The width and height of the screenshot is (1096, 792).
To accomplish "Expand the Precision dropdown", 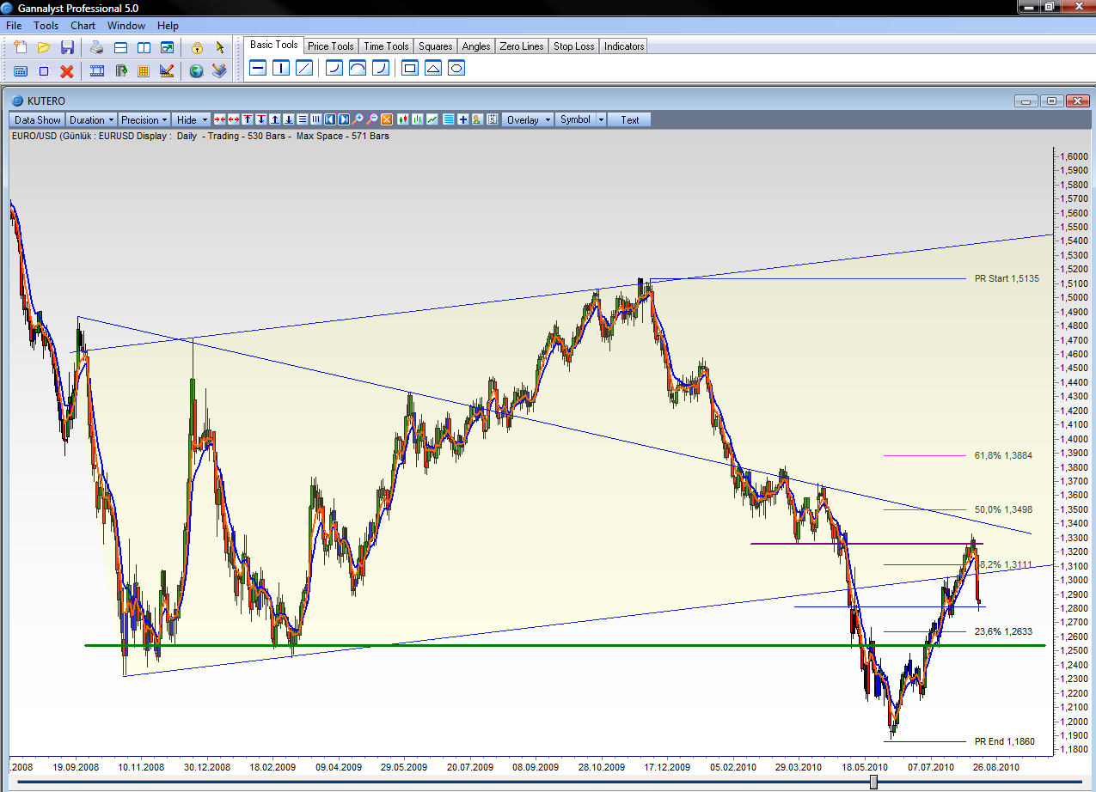I will pyautogui.click(x=144, y=120).
